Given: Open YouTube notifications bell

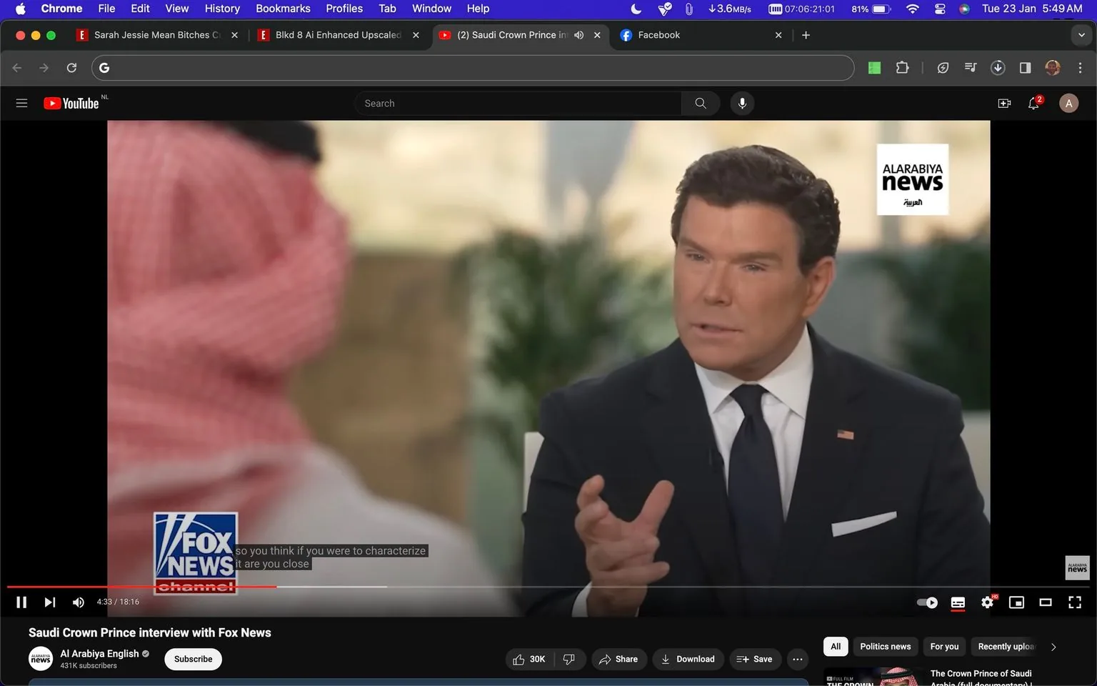Looking at the screenshot, I should pos(1033,103).
